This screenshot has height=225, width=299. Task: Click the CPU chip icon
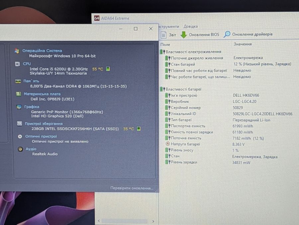17,64
